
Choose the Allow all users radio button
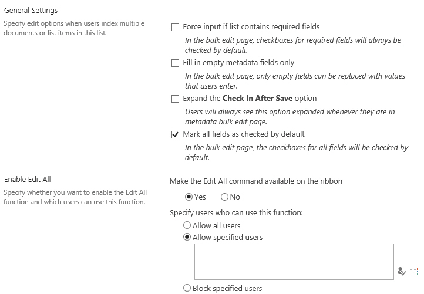(x=187, y=225)
